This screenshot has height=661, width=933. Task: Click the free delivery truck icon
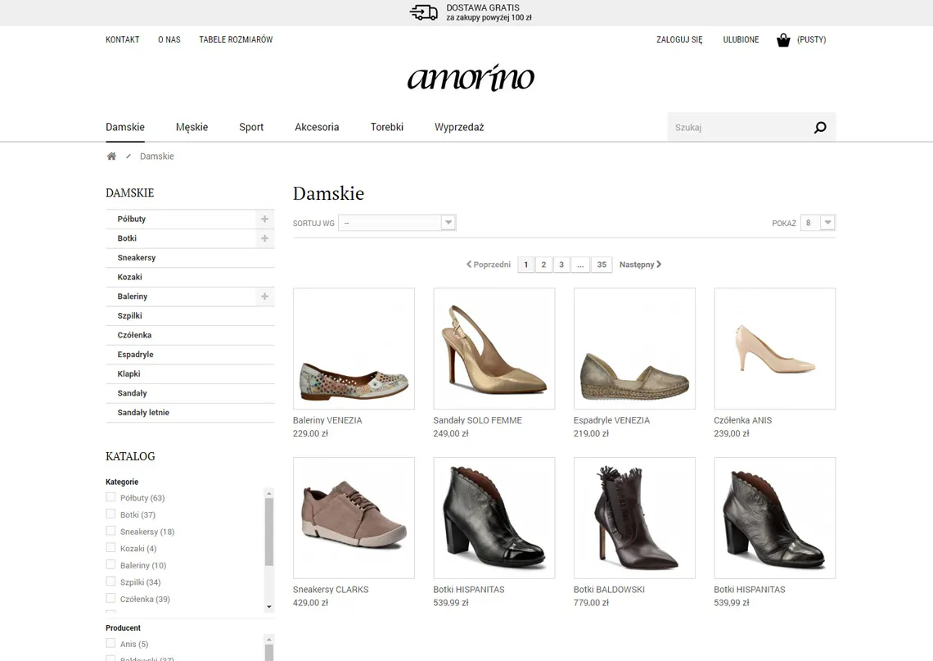click(x=423, y=12)
